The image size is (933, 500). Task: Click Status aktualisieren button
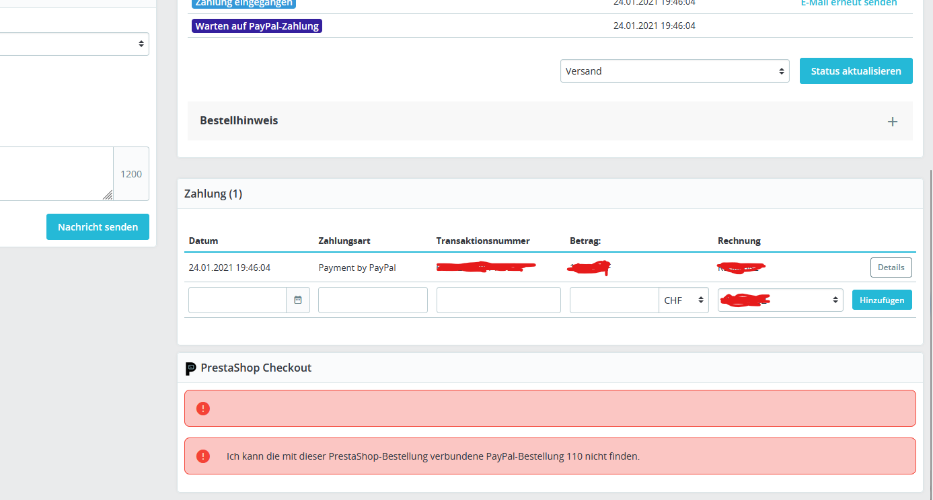(x=856, y=71)
